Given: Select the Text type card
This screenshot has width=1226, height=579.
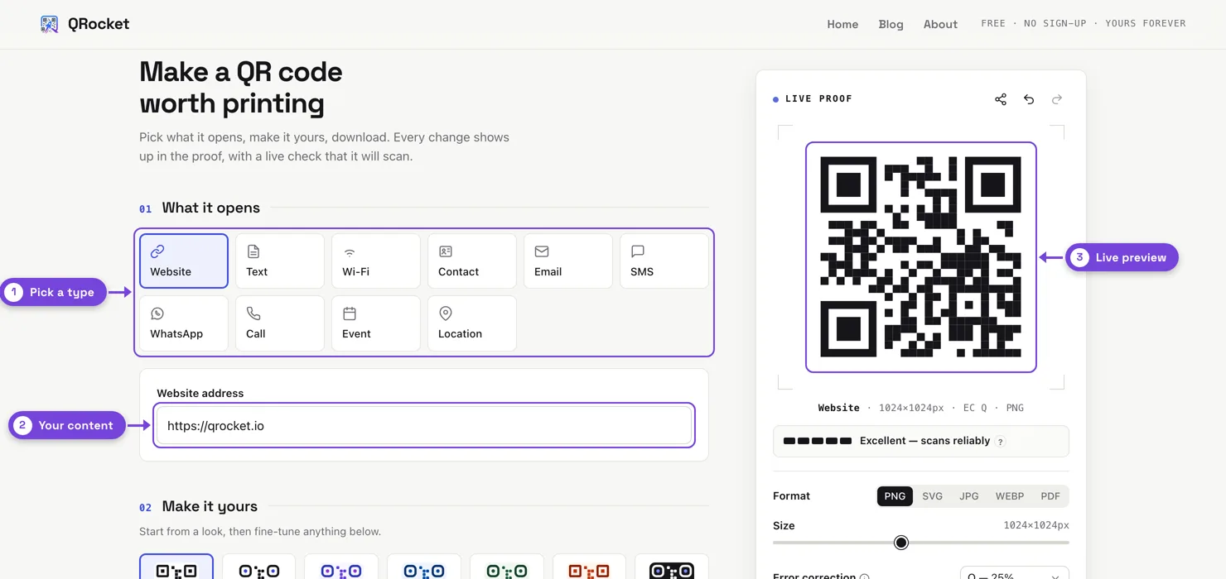Looking at the screenshot, I should [280, 261].
